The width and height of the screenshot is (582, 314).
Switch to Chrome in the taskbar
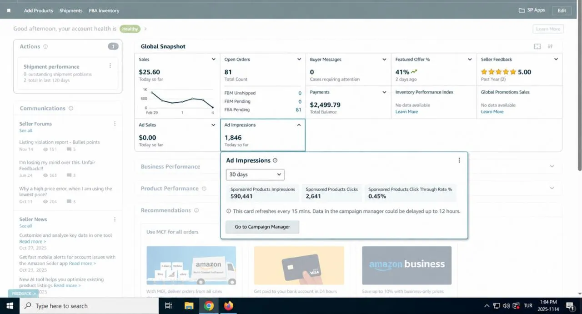[209, 306]
